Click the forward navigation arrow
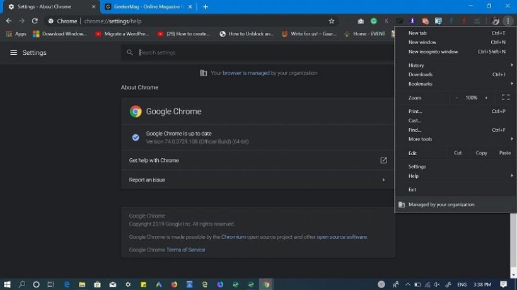 coord(22,21)
